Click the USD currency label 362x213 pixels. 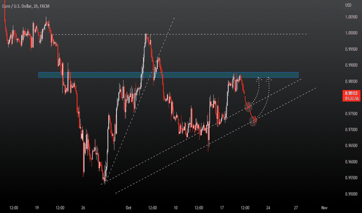(348, 5)
